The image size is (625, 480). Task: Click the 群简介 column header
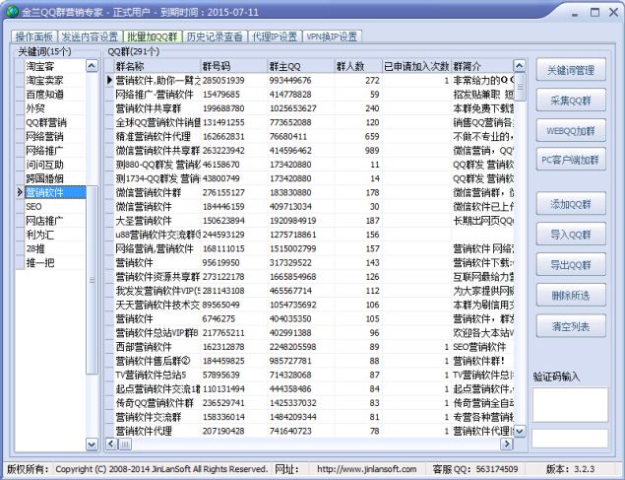coord(482,66)
